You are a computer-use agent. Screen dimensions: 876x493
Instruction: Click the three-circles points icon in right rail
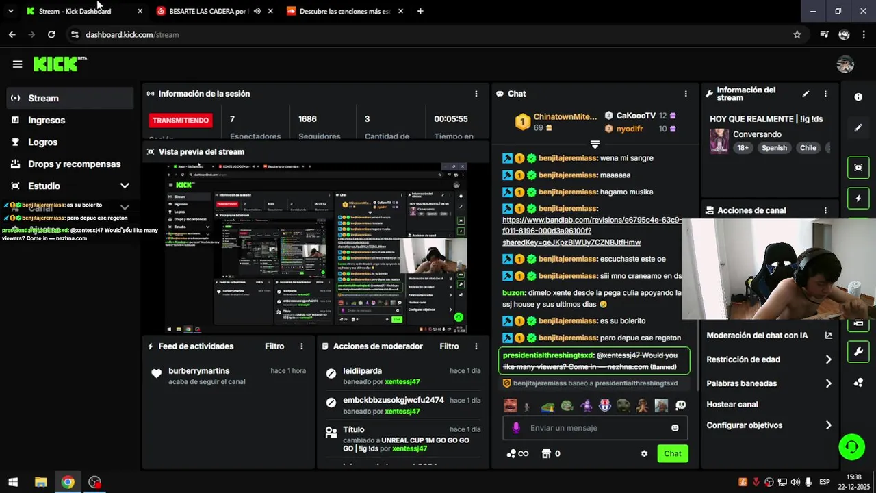tap(858, 383)
